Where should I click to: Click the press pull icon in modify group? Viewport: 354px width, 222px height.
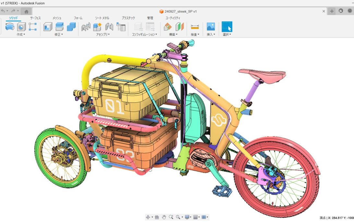[x=48, y=27]
